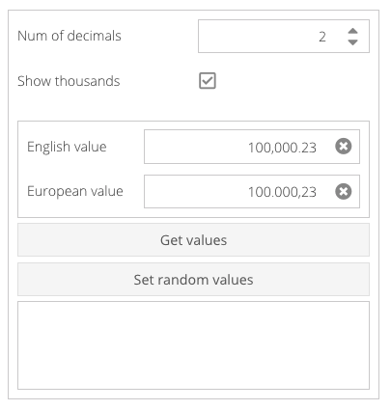
Task: Uncheck the Show thousands checkbox
Action: pyautogui.click(x=208, y=81)
